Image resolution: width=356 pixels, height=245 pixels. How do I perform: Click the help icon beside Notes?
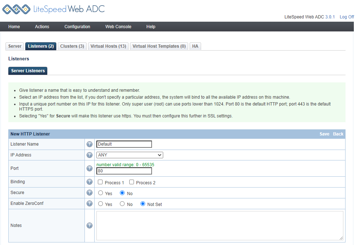90,225
